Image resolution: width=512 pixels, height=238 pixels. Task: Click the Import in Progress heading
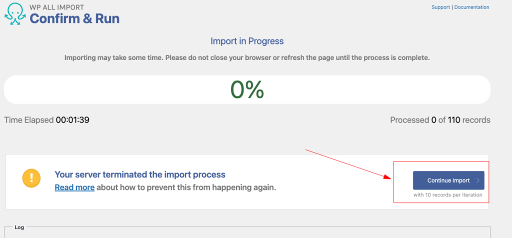tap(247, 41)
